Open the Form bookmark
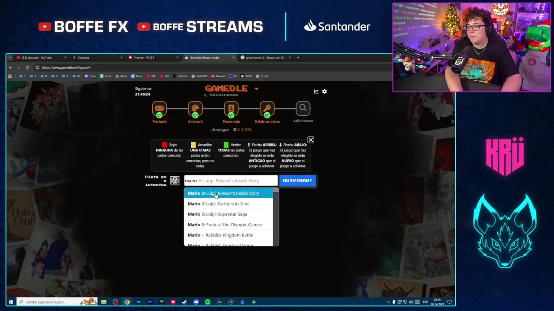Image resolution: width=554 pixels, height=311 pixels. (90, 76)
